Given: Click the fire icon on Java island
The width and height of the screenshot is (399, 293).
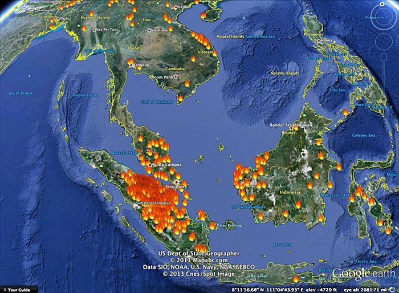Looking at the screenshot, I should click(x=295, y=279).
